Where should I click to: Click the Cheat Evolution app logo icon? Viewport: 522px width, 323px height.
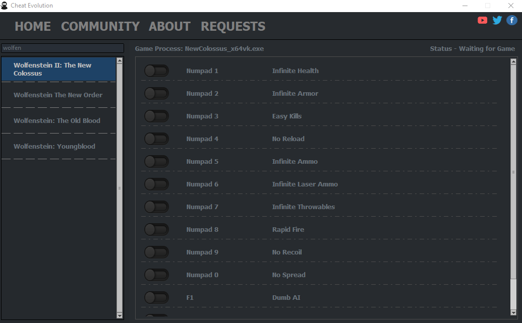[5, 6]
